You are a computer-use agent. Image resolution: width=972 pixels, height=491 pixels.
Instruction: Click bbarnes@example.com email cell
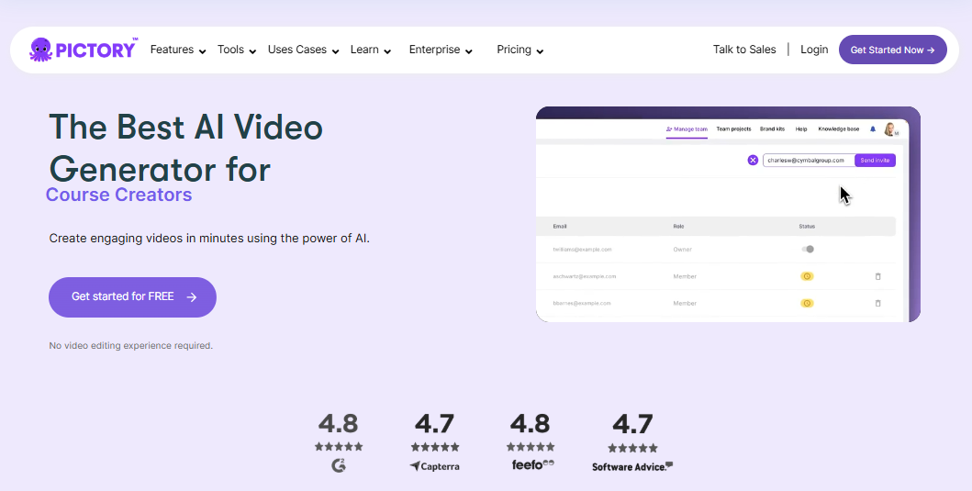[x=582, y=303]
